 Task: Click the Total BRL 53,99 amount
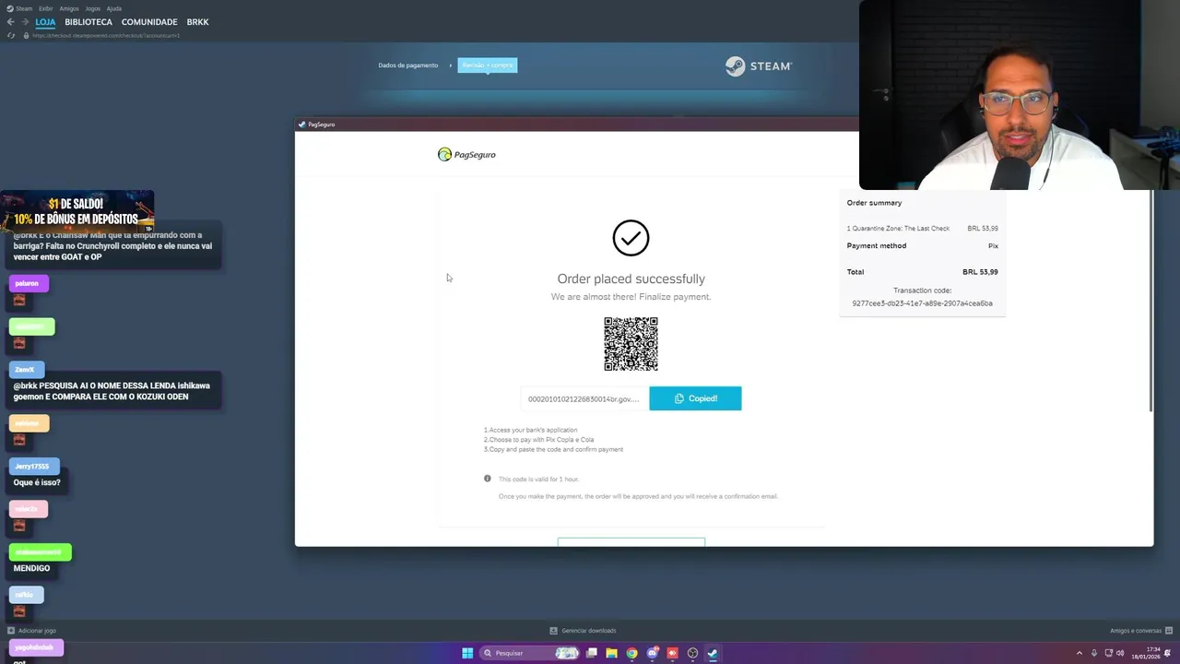[x=980, y=272]
